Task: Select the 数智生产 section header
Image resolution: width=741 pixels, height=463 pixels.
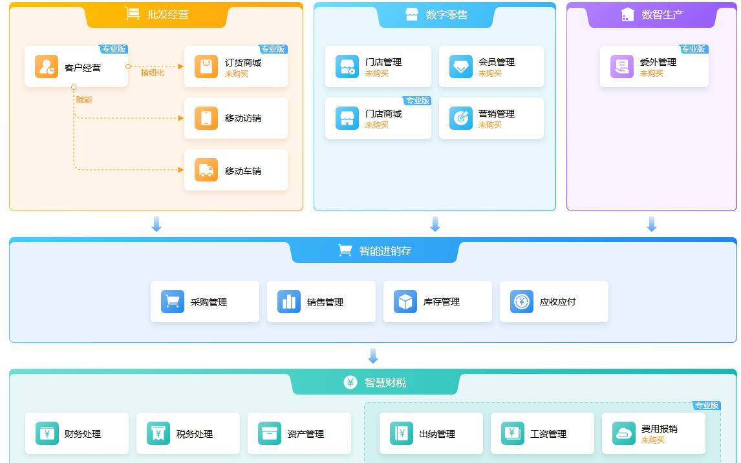Action: pos(652,15)
